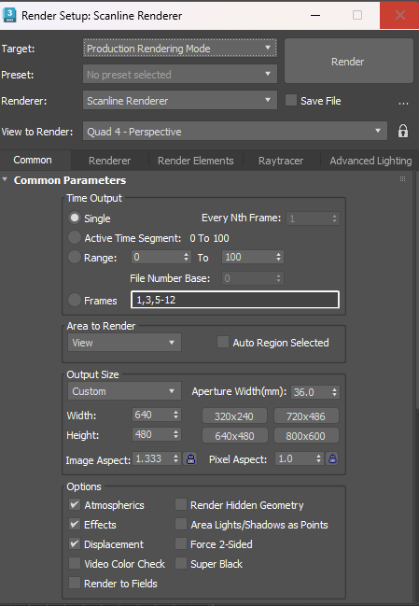Screen dimensions: 419x606
Task: Enable Render to Fields option
Action: (75, 583)
